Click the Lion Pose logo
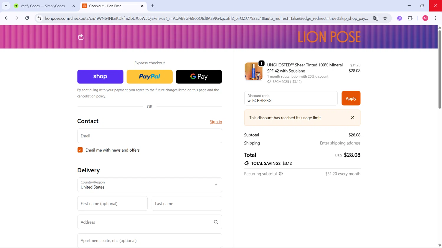The height and width of the screenshot is (248, 442). point(329,37)
